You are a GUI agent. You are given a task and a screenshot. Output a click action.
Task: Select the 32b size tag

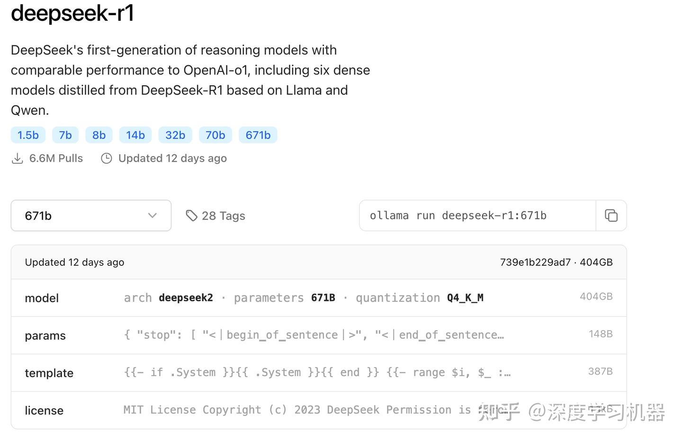pyautogui.click(x=175, y=135)
